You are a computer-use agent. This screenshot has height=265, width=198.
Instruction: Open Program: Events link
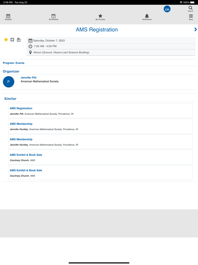click(x=14, y=63)
